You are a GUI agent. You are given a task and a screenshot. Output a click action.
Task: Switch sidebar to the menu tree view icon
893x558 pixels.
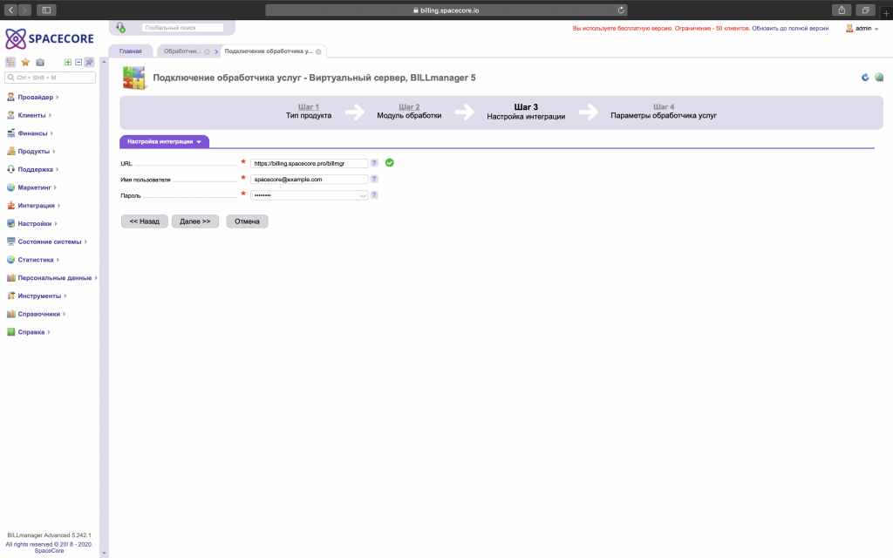pyautogui.click(x=10, y=62)
